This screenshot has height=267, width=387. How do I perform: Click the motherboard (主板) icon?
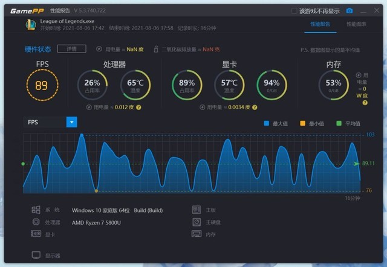(x=196, y=210)
